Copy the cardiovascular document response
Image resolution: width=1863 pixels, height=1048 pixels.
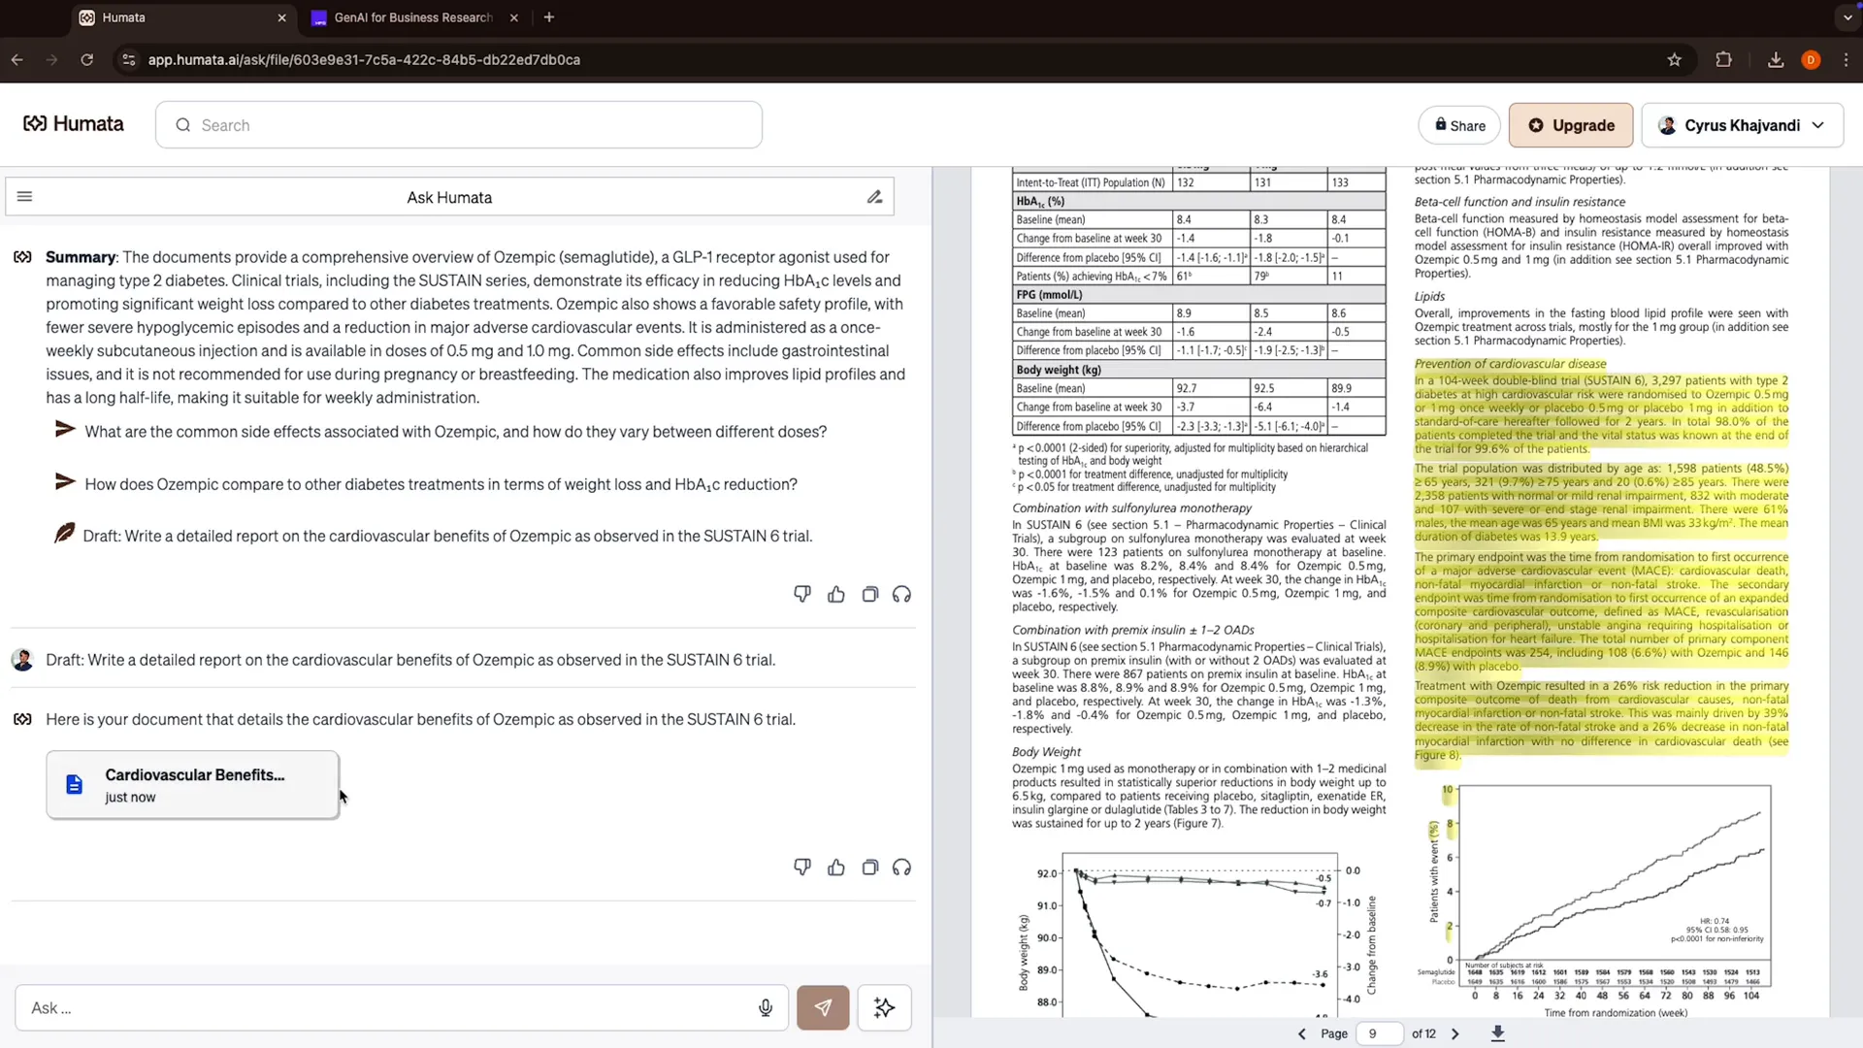870,868
